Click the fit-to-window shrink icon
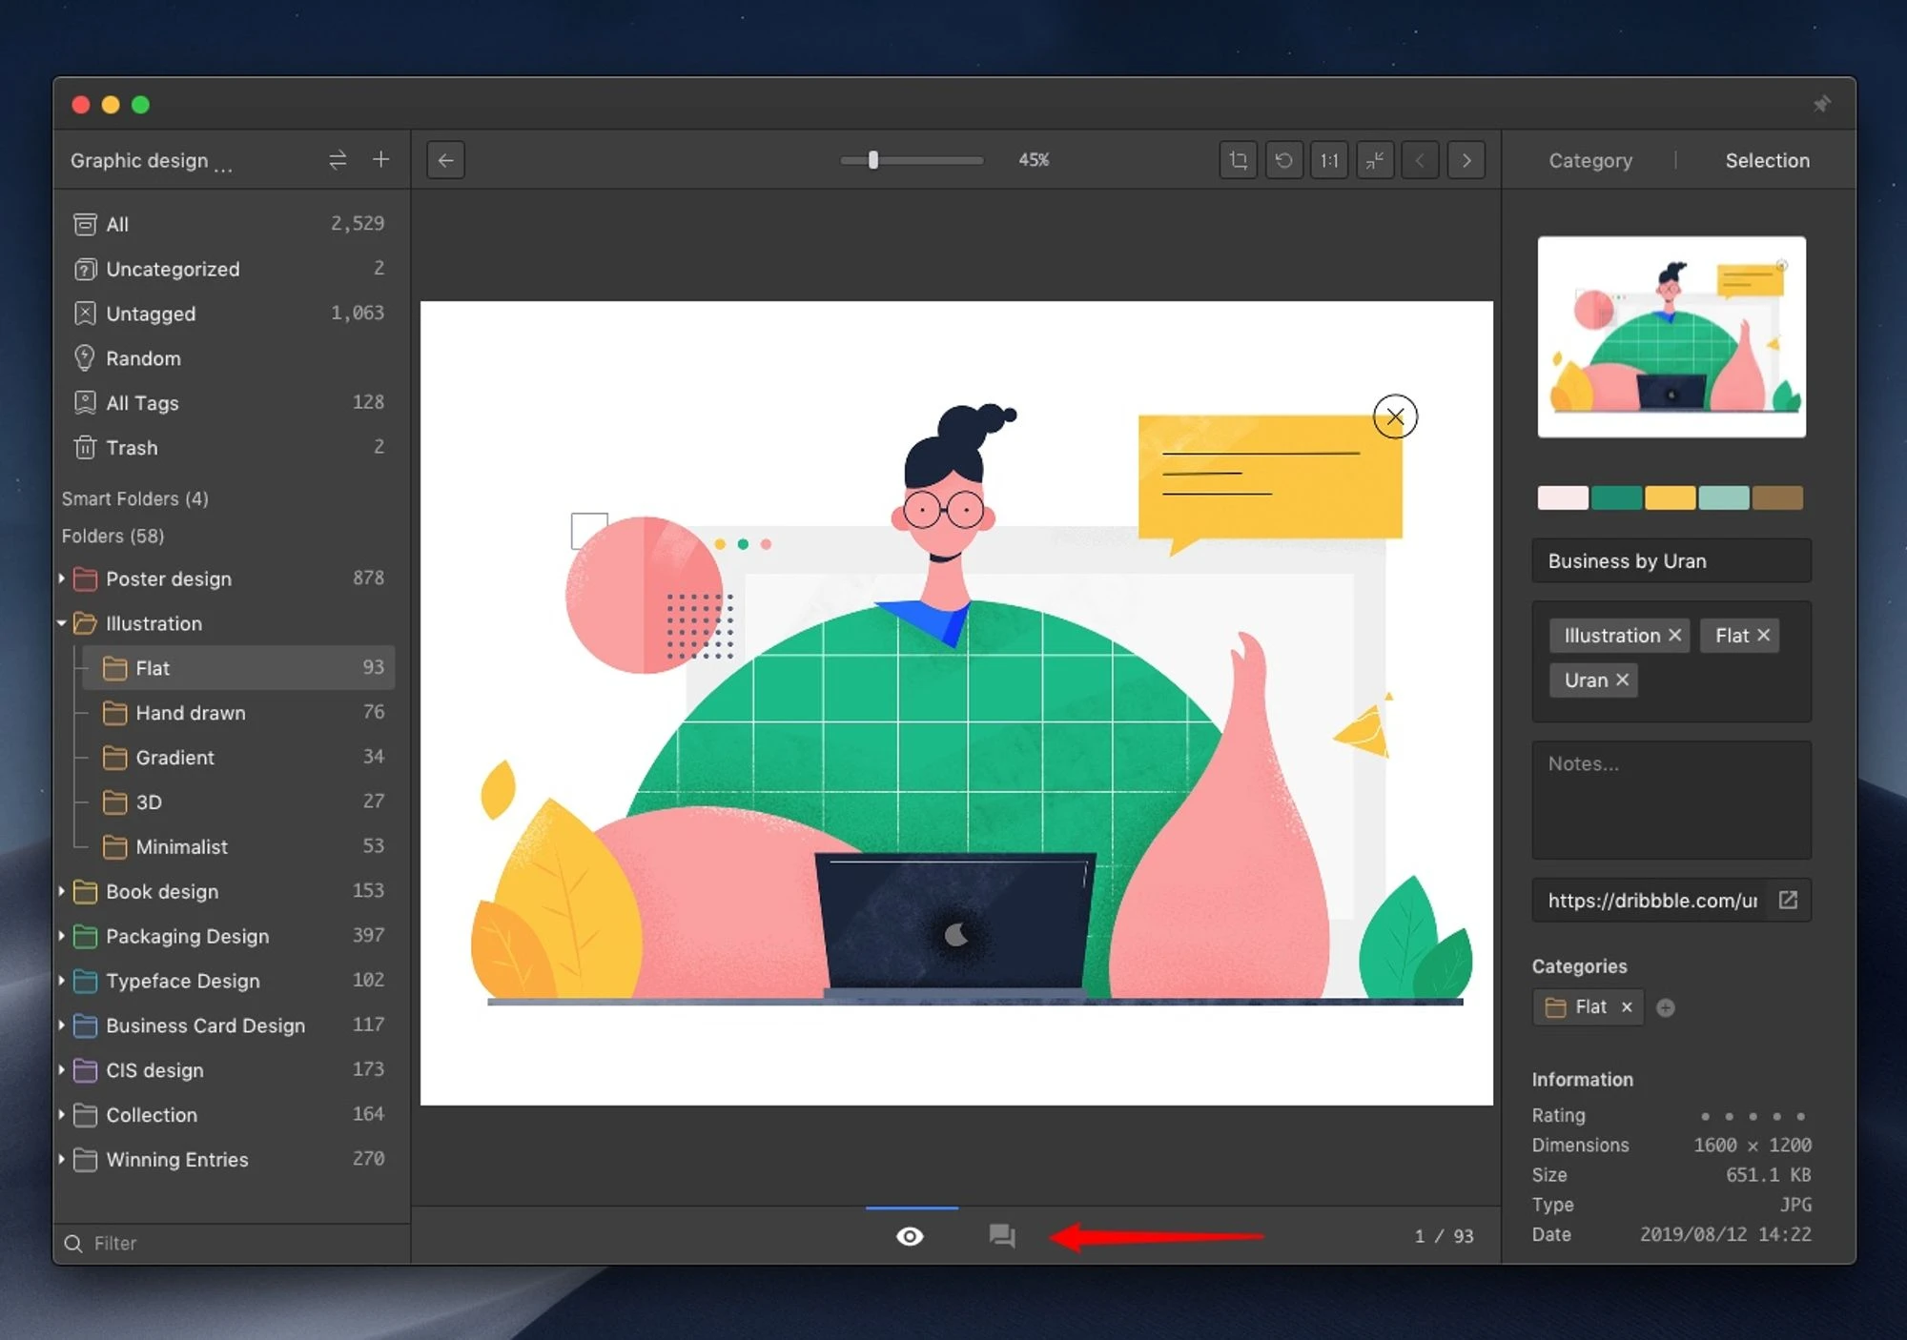Image resolution: width=1907 pixels, height=1340 pixels. tap(1375, 160)
